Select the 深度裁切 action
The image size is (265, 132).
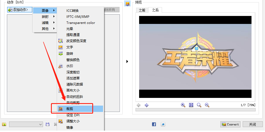73,72
